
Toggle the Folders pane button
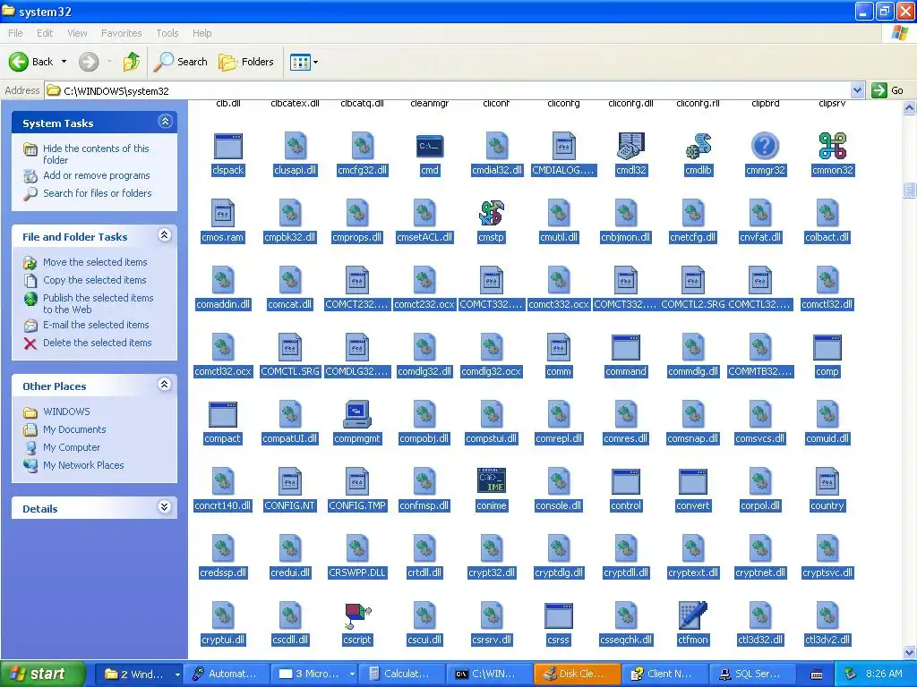coord(246,62)
